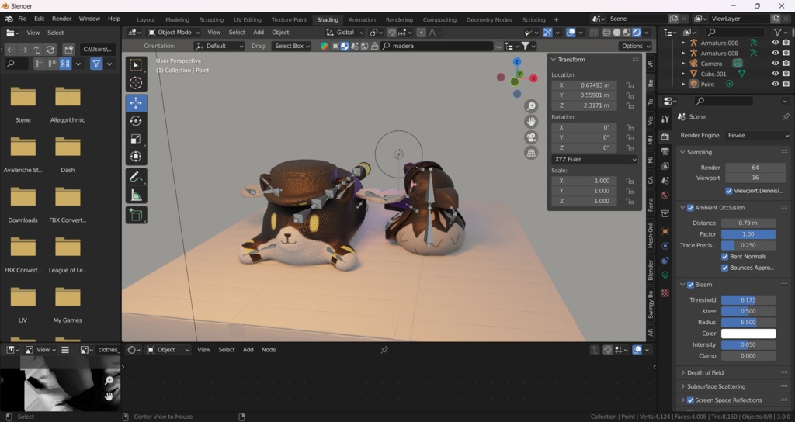The height and width of the screenshot is (422, 795).
Task: Open Orientation Default dropdown
Action: pos(219,46)
